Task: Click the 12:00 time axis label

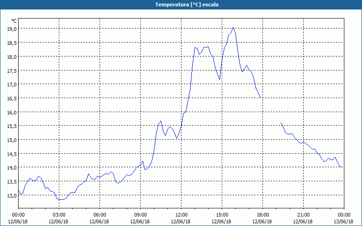Action: (181, 215)
